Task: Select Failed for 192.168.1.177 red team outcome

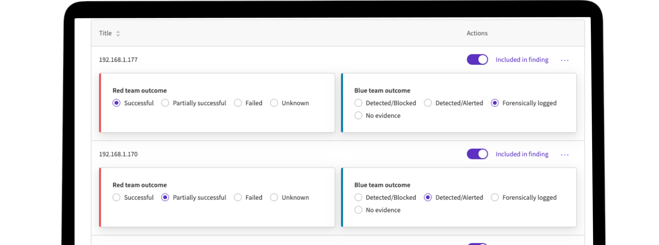Action: [238, 103]
